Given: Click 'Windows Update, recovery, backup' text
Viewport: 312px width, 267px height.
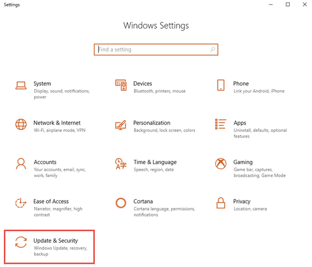Looking at the screenshot, I should point(61,251).
